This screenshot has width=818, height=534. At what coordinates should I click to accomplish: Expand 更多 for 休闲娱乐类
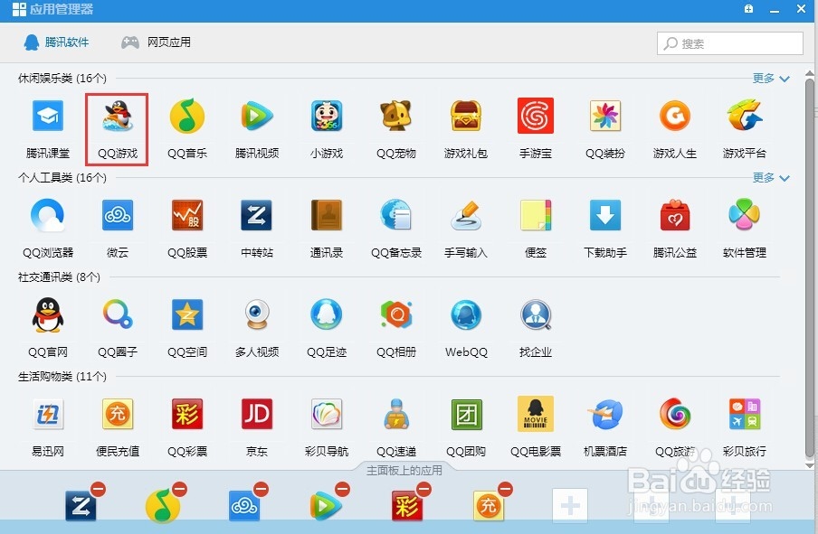coord(771,78)
